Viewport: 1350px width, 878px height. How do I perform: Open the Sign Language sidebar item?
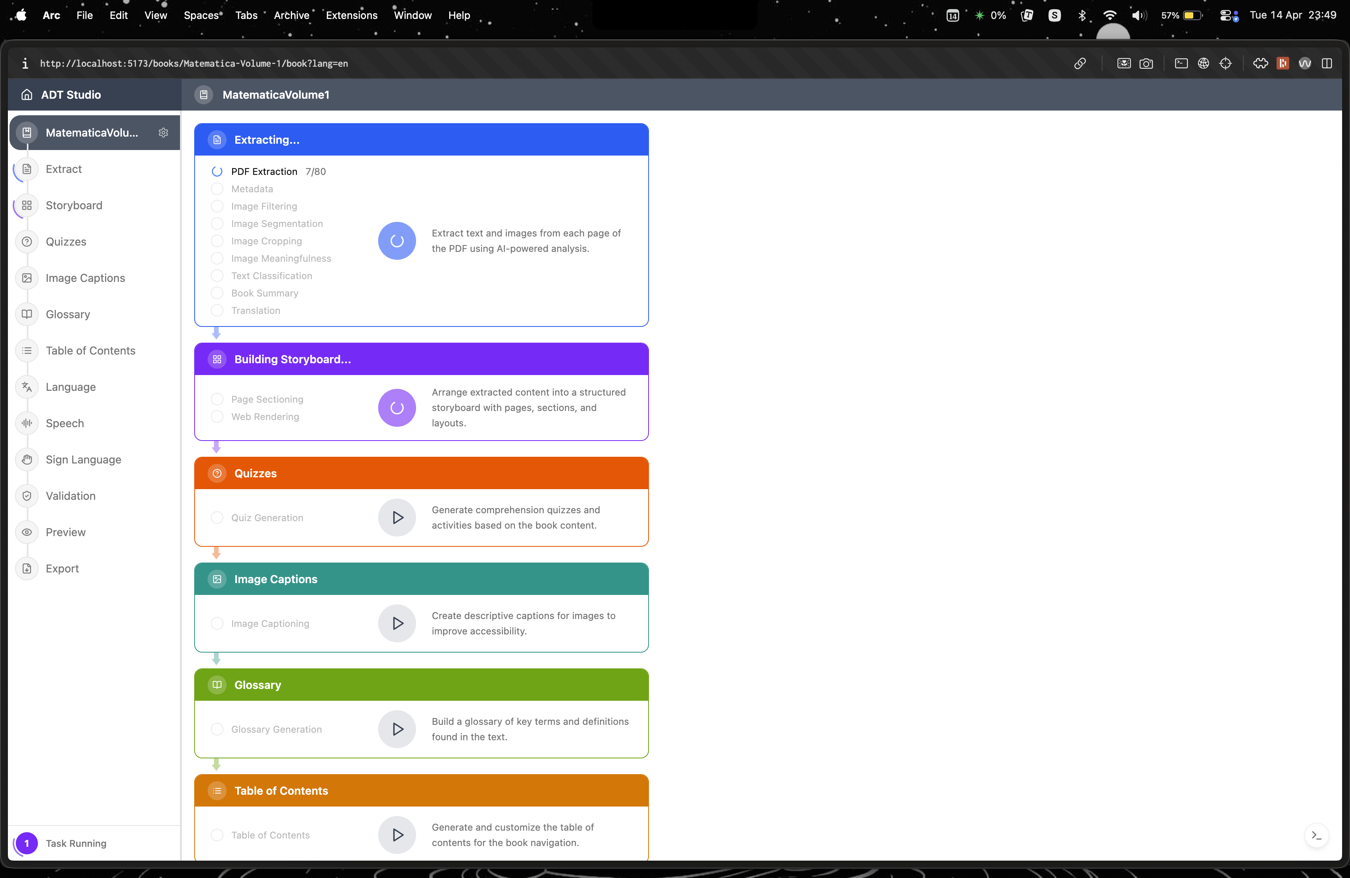94,460
